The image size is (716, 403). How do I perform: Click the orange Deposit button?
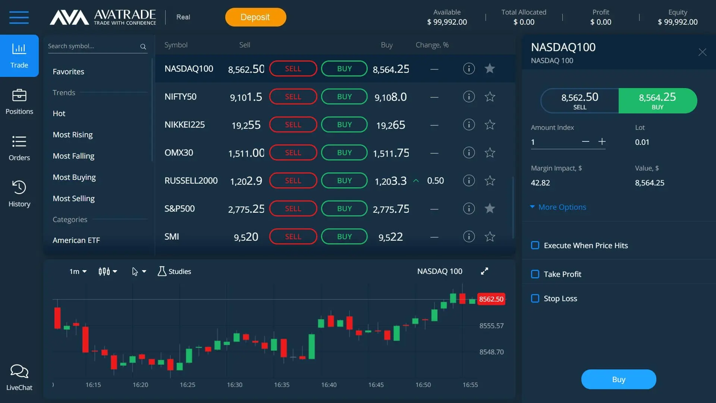255,17
